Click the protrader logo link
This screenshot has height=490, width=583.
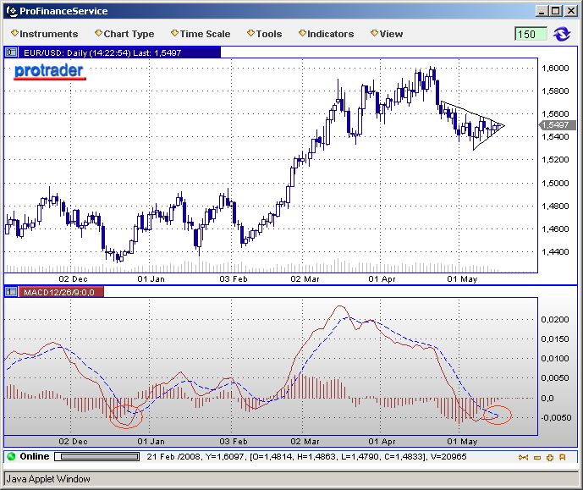[50, 71]
